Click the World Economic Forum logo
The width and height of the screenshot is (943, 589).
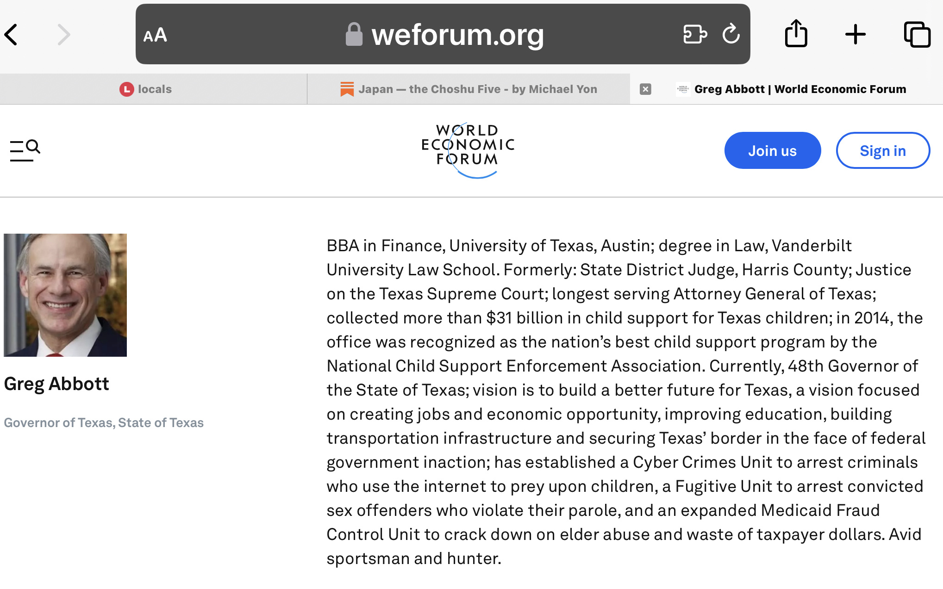468,150
